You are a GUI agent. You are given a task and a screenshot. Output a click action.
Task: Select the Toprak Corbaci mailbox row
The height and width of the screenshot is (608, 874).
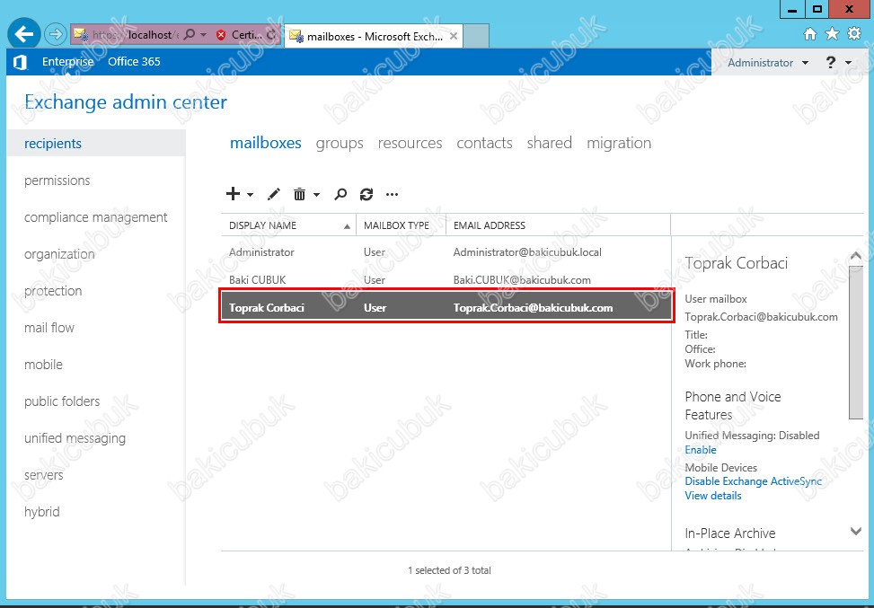click(446, 307)
